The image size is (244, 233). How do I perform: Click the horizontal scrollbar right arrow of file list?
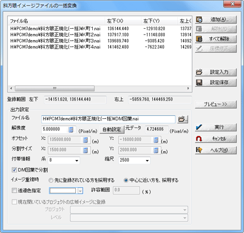pyautogui.click(x=188, y=88)
